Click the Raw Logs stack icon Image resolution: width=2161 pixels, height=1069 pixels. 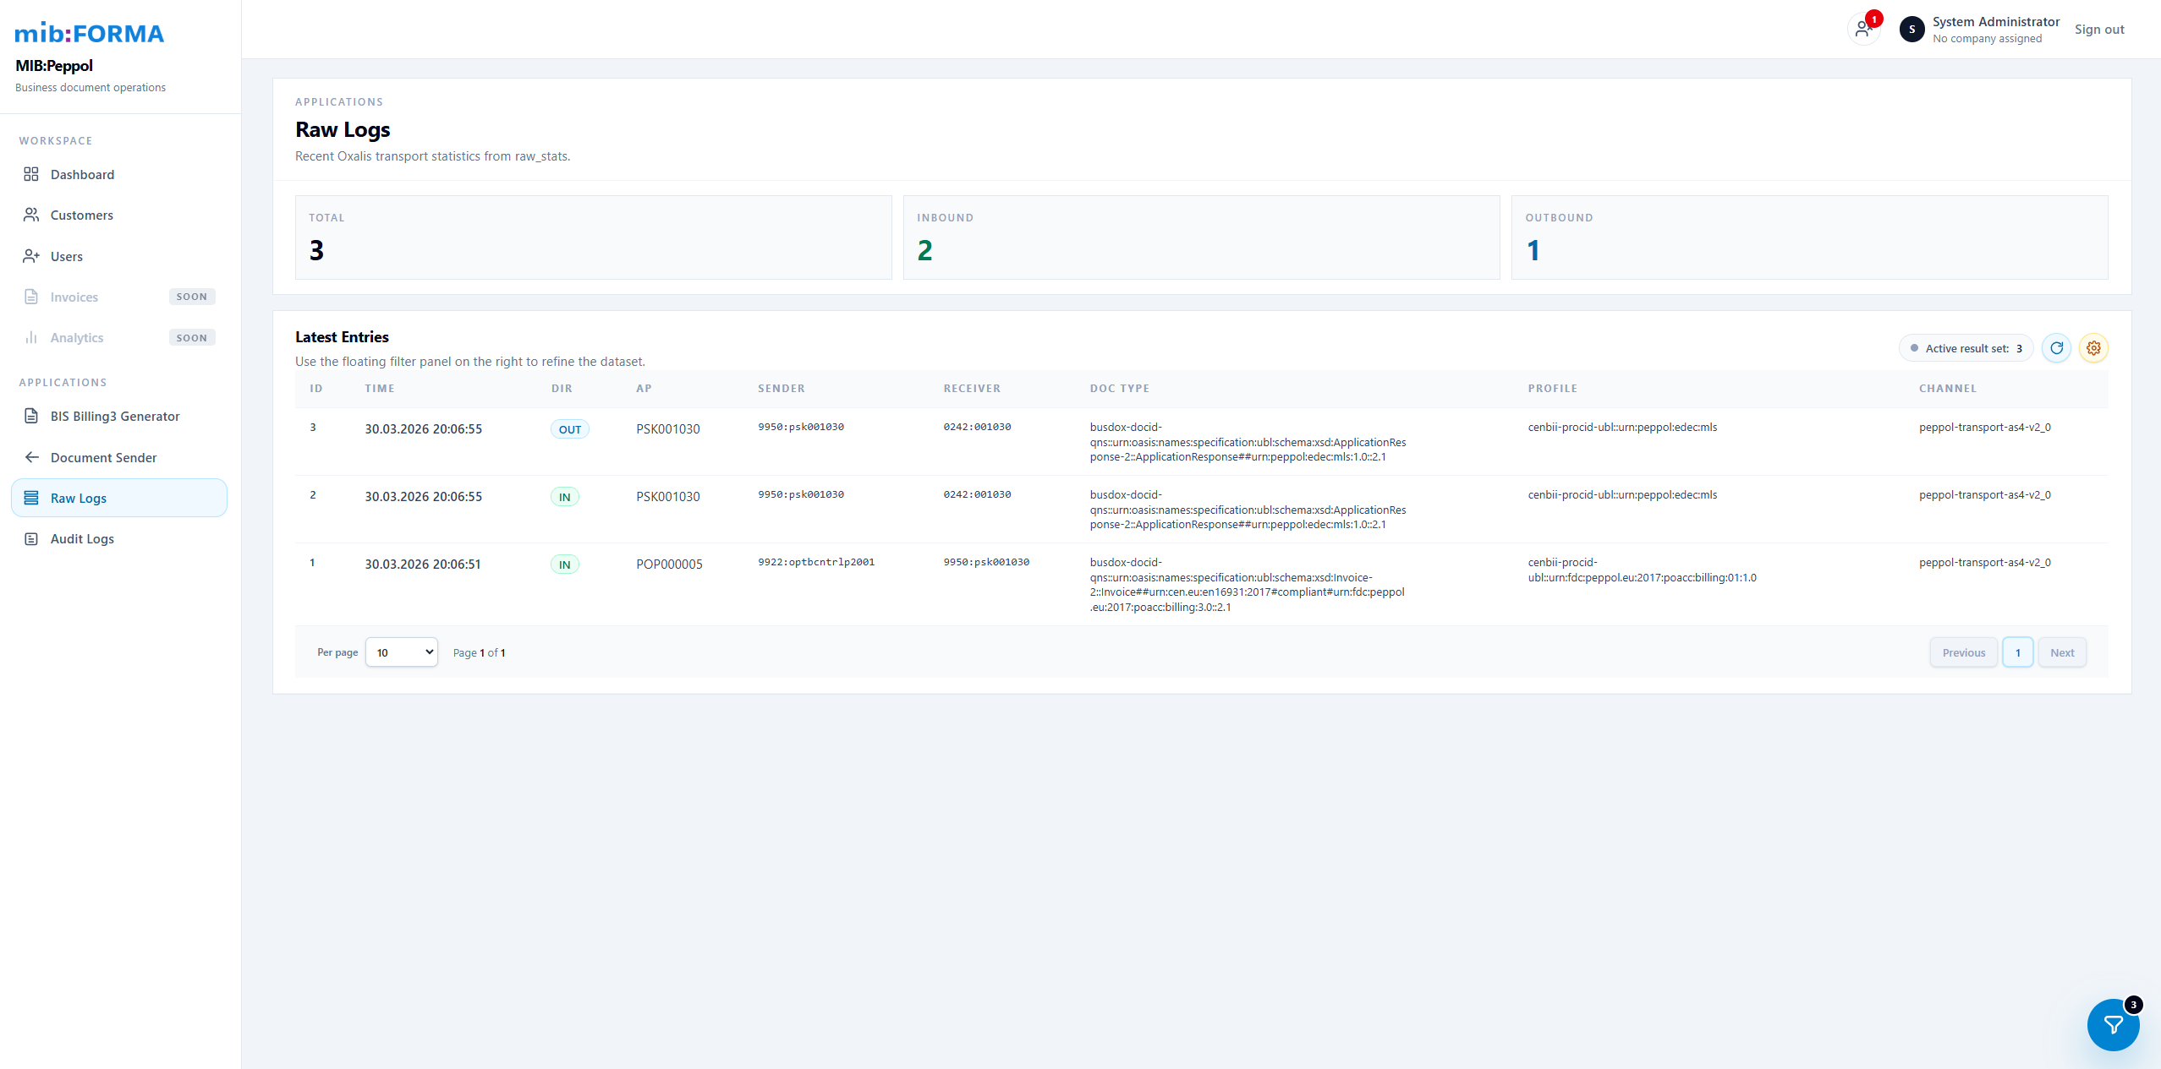coord(31,498)
